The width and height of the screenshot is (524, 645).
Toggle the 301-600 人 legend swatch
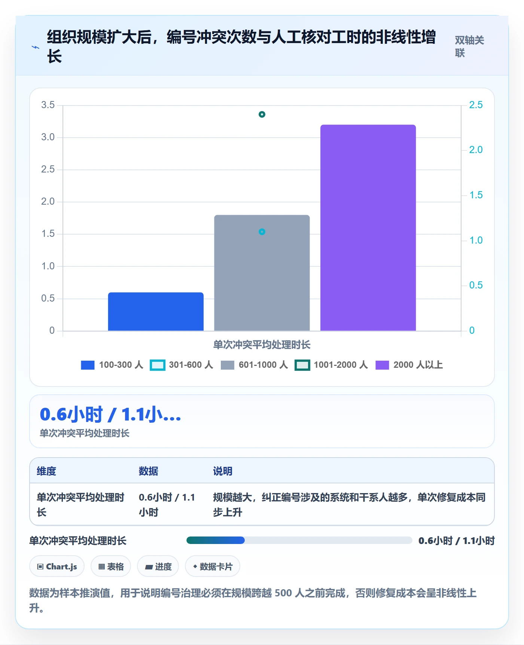[x=158, y=365]
